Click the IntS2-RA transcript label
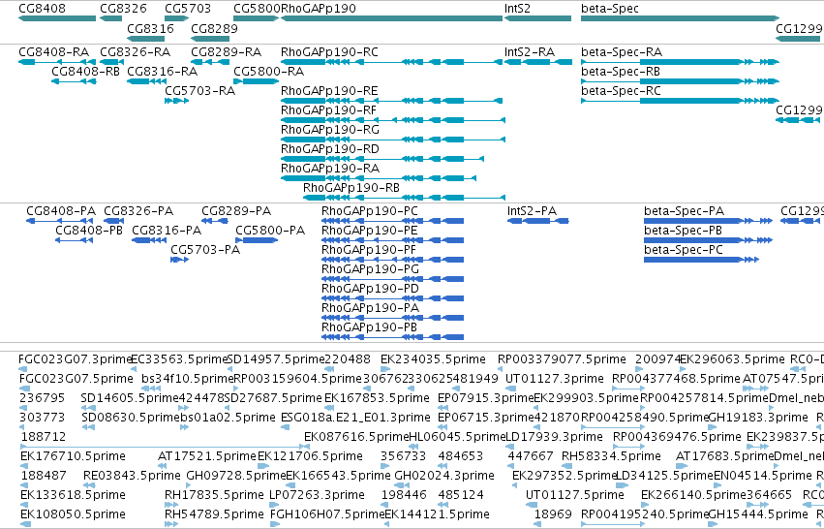 pos(530,52)
